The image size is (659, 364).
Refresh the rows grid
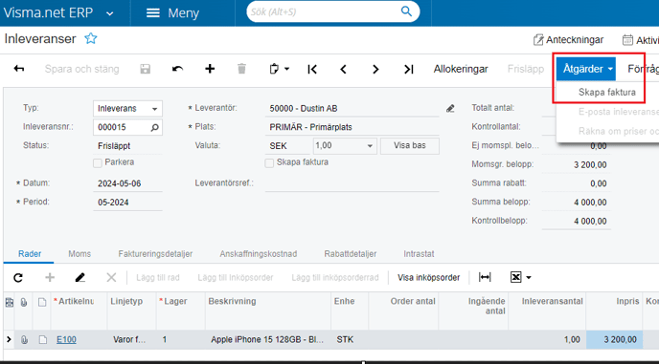coord(18,278)
